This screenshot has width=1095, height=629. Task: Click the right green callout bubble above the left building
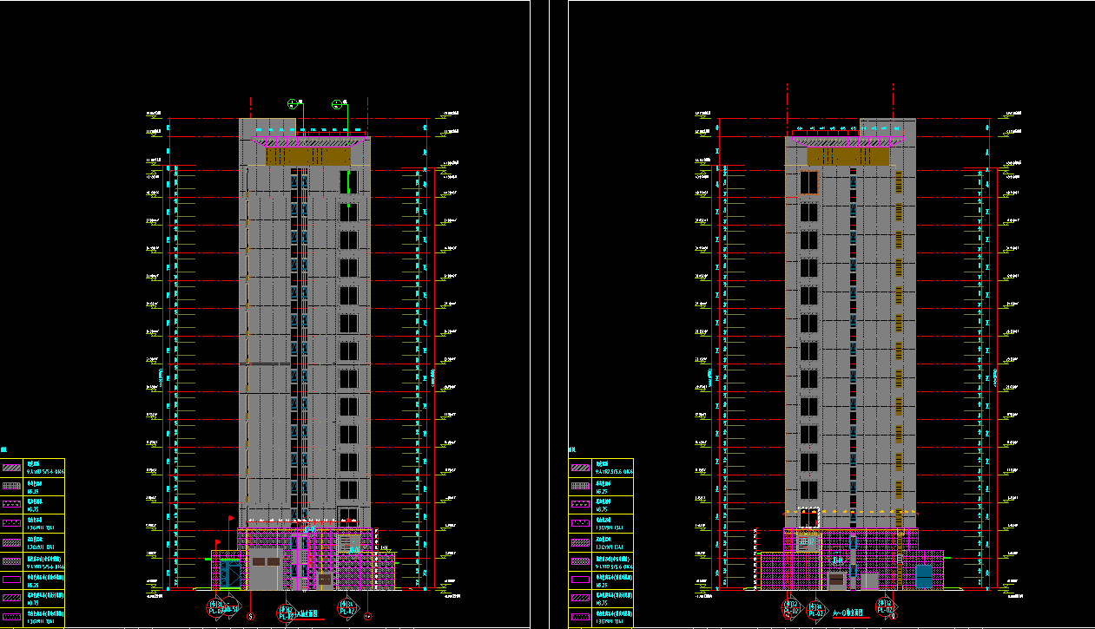click(x=337, y=104)
